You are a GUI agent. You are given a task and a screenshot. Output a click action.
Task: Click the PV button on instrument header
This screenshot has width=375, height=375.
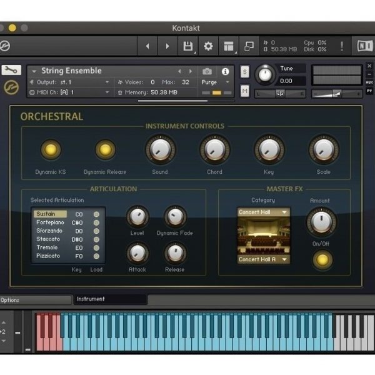click(x=369, y=91)
